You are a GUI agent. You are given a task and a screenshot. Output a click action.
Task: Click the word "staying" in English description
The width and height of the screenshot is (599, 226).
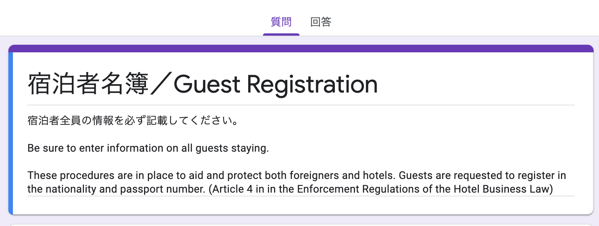point(251,148)
